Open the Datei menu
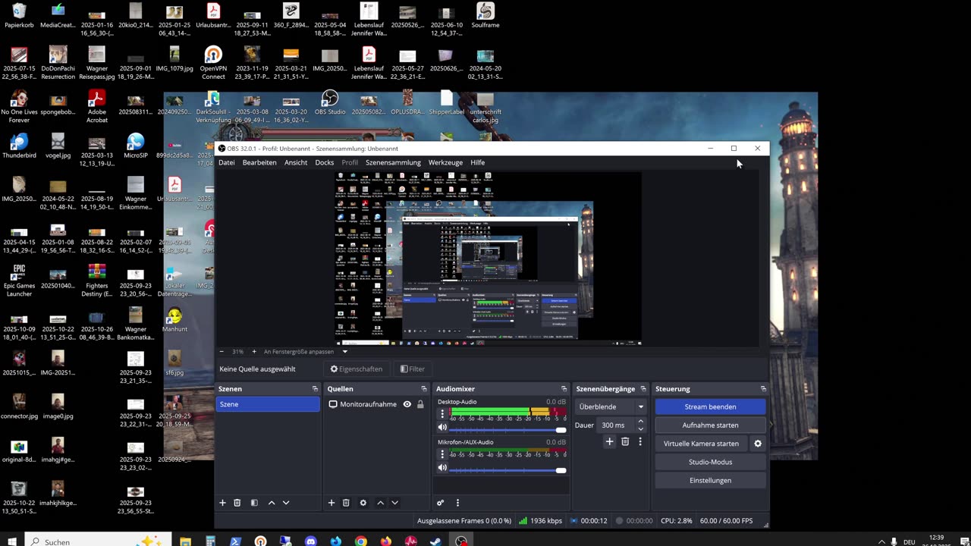 coord(227,162)
